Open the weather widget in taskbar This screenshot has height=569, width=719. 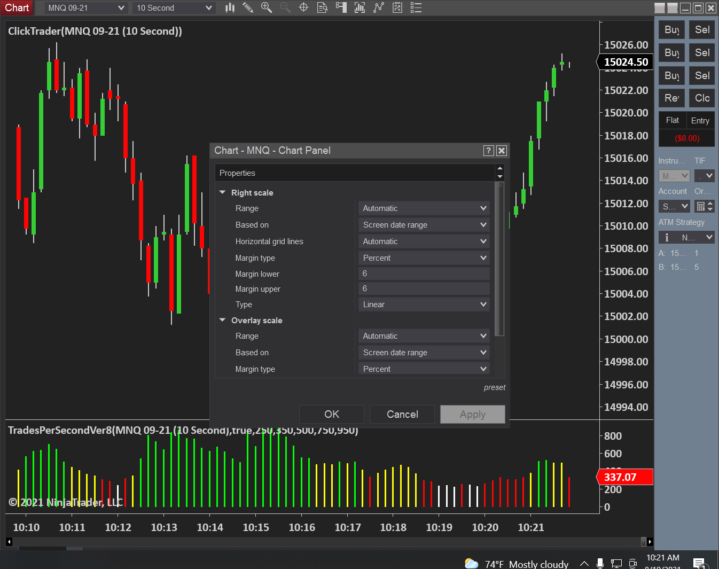click(517, 564)
